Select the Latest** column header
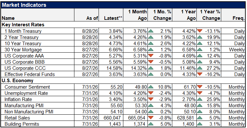The image size is (247, 128). pos(113,18)
